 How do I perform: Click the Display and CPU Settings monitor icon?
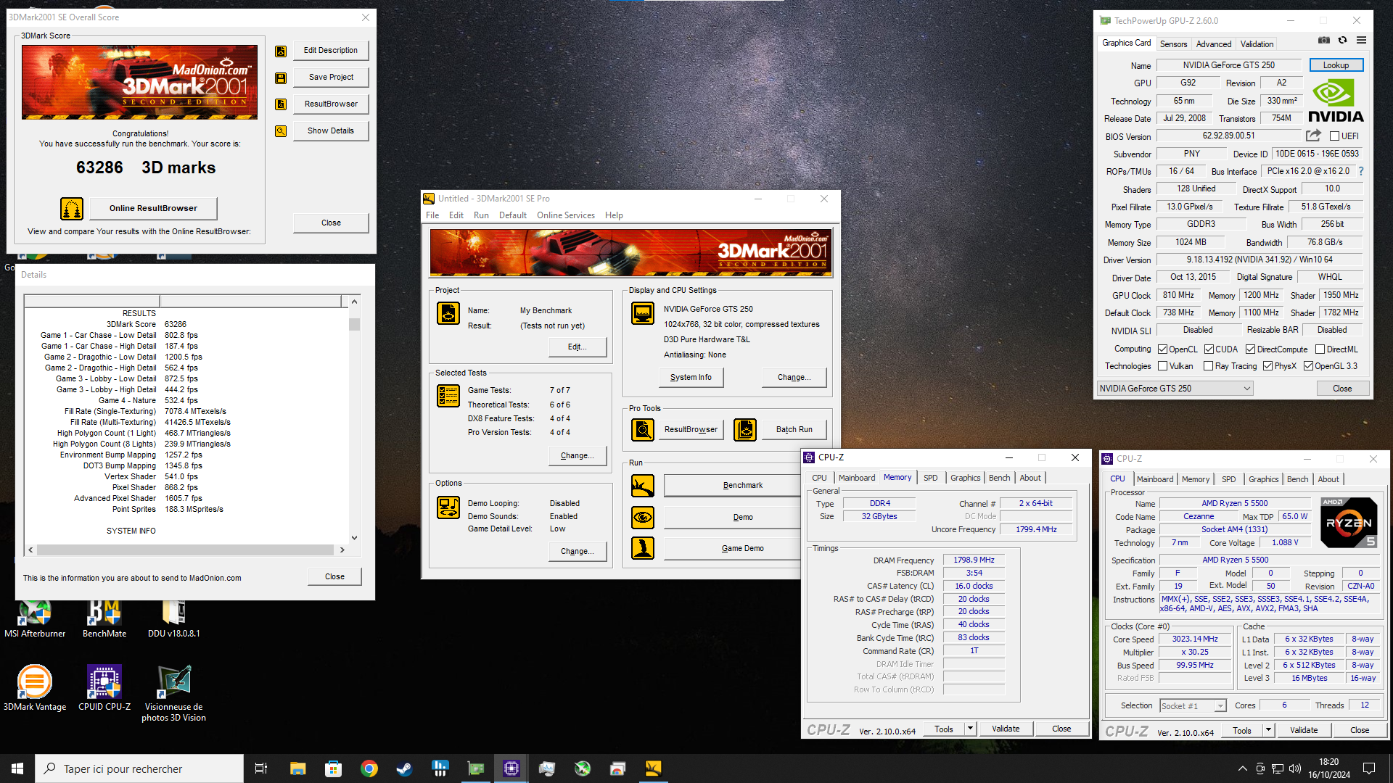(643, 313)
